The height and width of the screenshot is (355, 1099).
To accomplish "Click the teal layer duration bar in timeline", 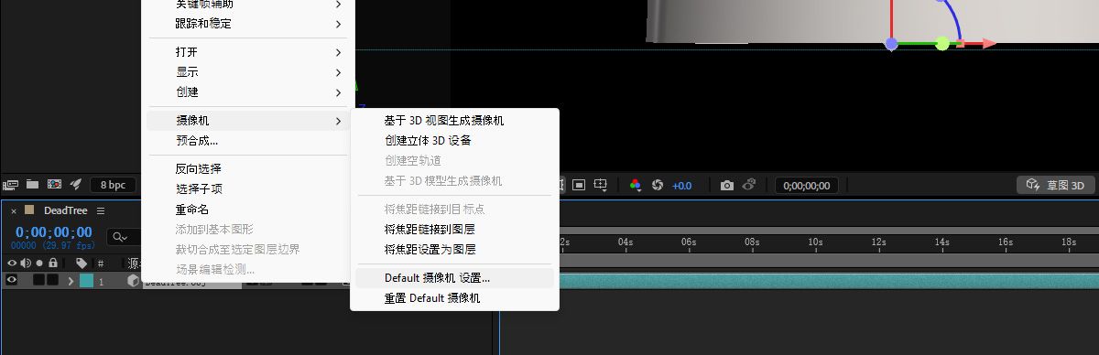I will pyautogui.click(x=828, y=281).
